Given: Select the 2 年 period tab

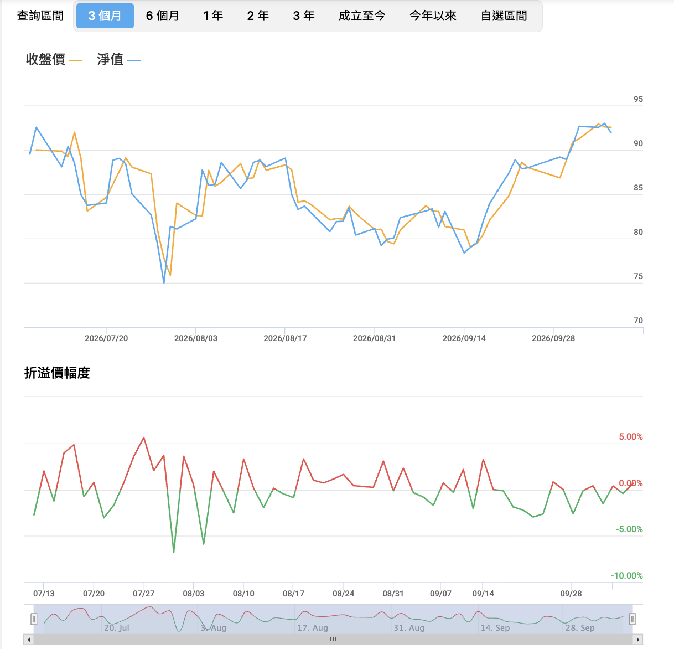Looking at the screenshot, I should pyautogui.click(x=258, y=16).
